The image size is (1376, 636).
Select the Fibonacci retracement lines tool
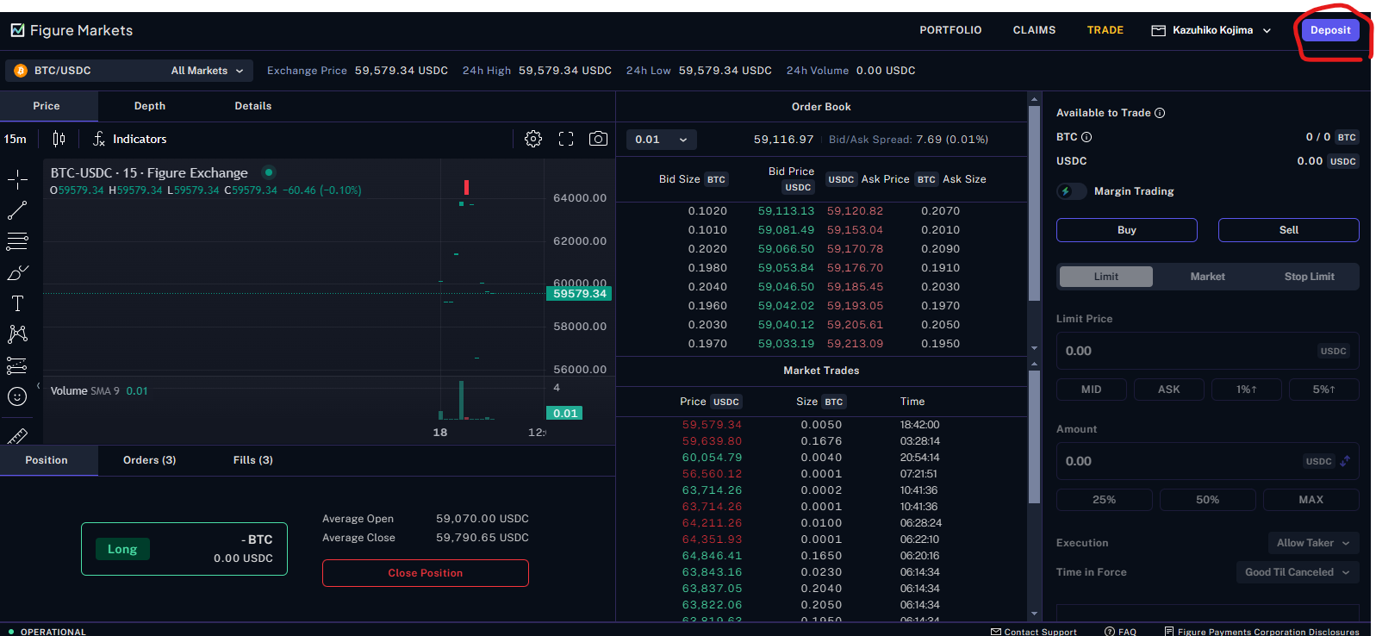[17, 241]
